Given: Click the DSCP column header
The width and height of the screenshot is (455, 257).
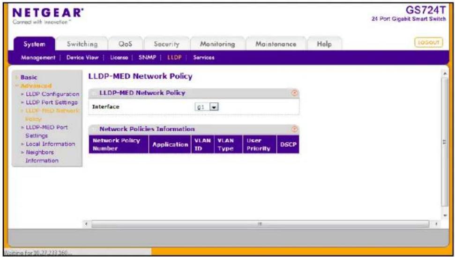Looking at the screenshot, I should point(288,144).
